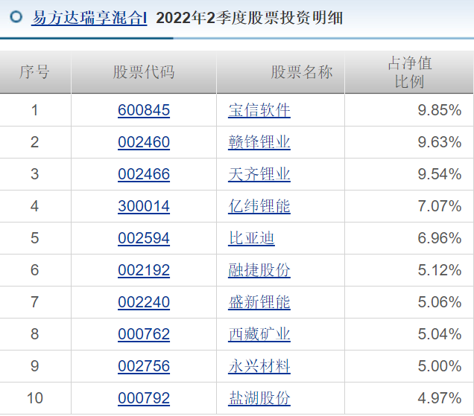
Task: Select the 9.54% ratio cell
Action: pyautogui.click(x=409, y=174)
